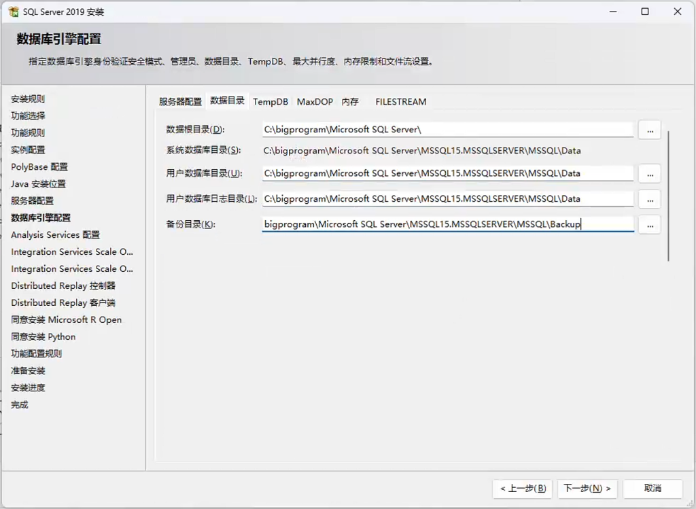Select the Analysis Services 配置 step

coord(55,234)
